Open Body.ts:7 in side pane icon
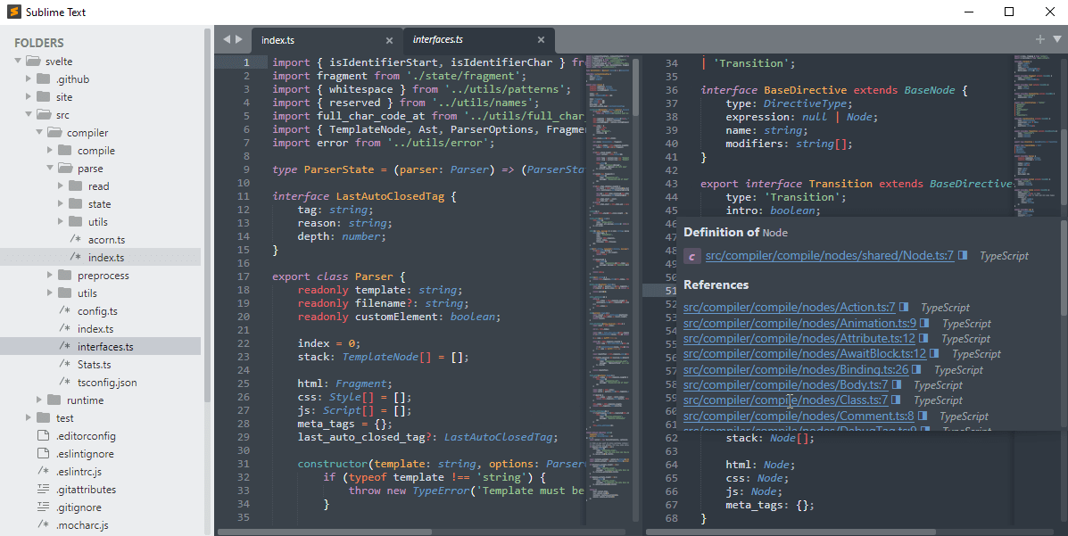Viewport: 1068px width, 536px height. (x=897, y=385)
